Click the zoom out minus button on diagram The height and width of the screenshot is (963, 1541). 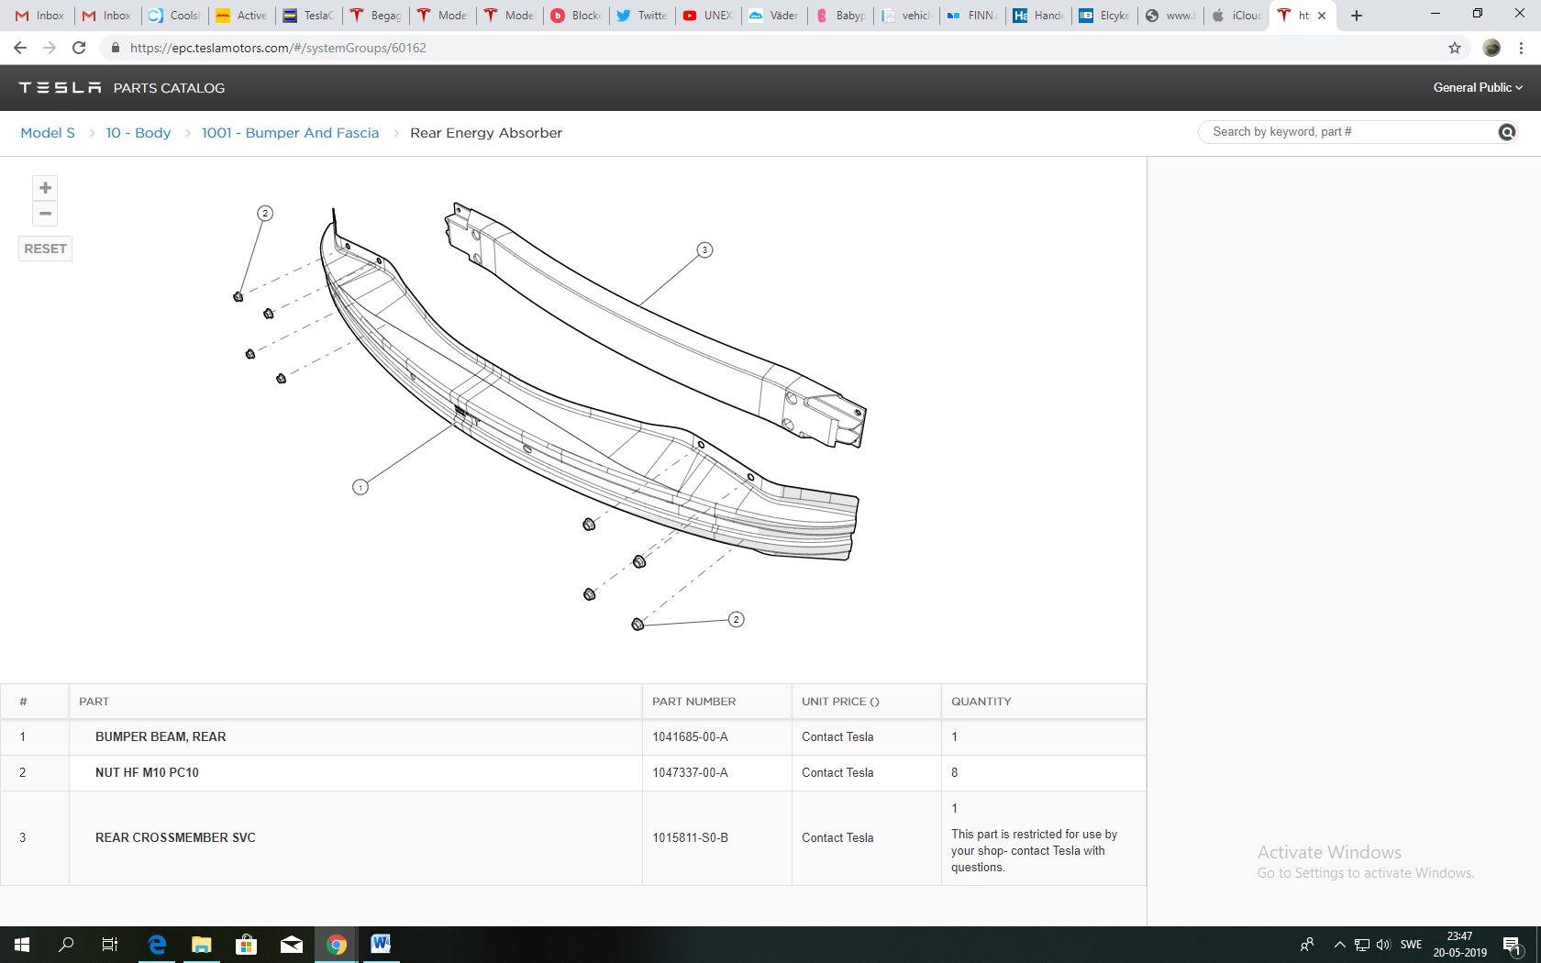coord(45,214)
